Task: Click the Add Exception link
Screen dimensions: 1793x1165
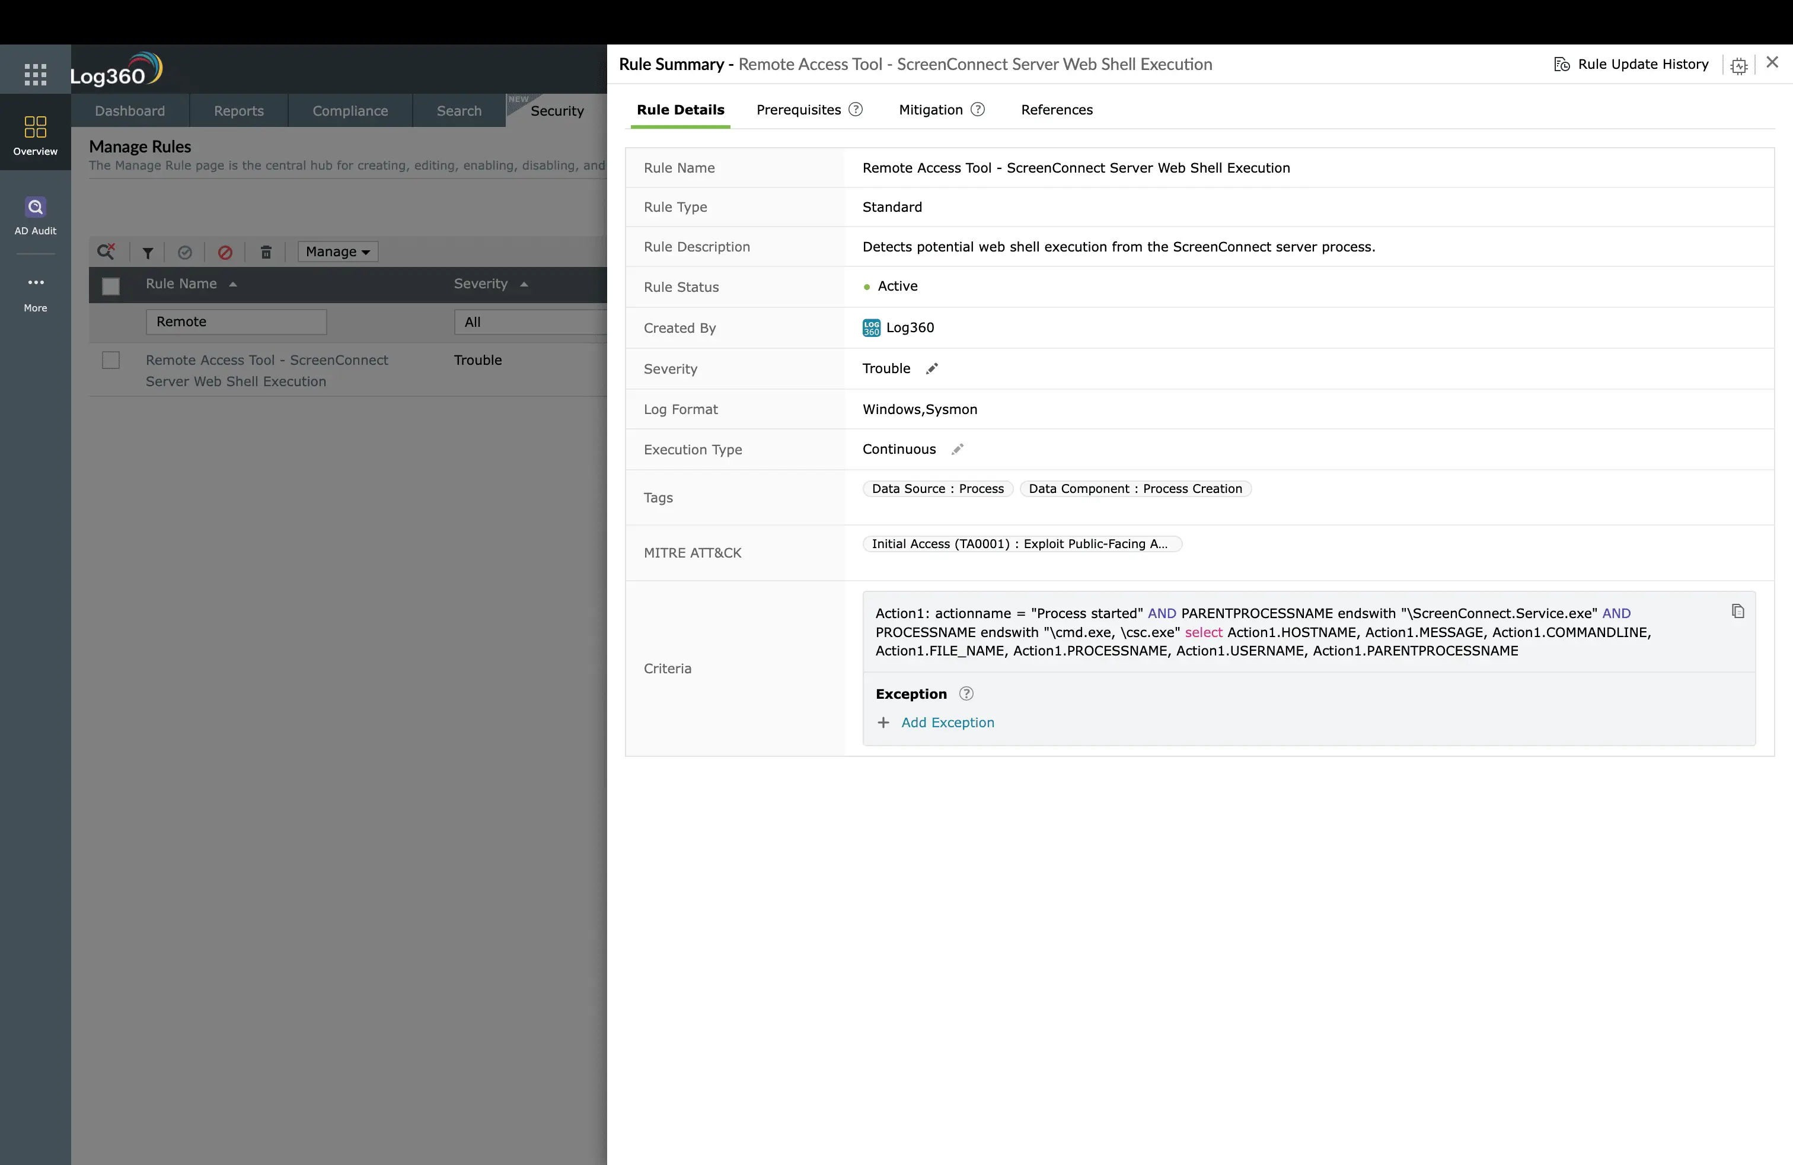Action: pos(947,722)
